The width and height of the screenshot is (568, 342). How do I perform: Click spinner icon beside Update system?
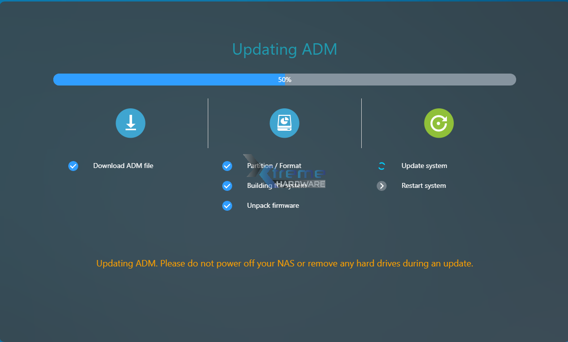[x=382, y=166]
